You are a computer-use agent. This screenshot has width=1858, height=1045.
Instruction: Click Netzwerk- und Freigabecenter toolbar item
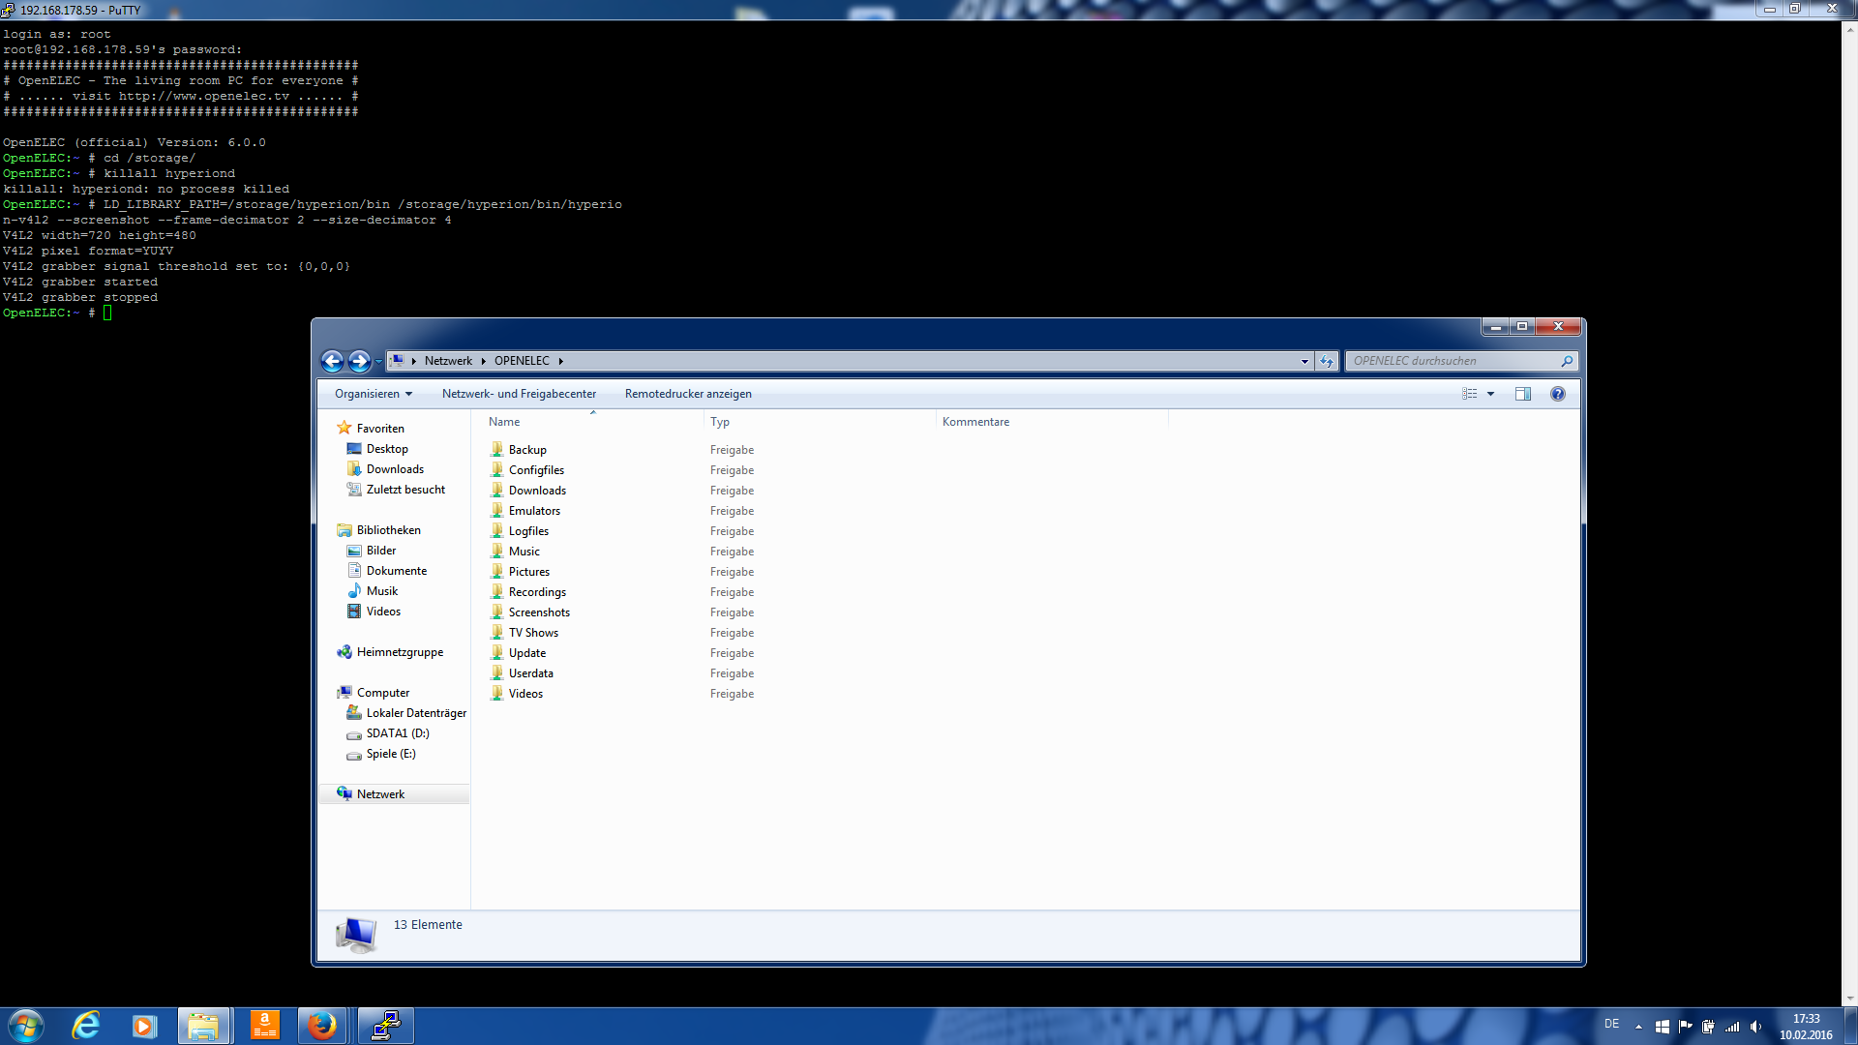519,394
